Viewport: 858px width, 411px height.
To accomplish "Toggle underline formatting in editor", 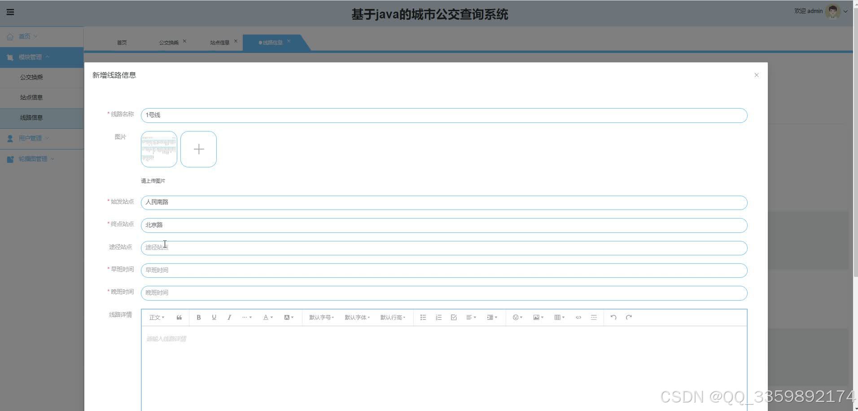I will pyautogui.click(x=214, y=317).
